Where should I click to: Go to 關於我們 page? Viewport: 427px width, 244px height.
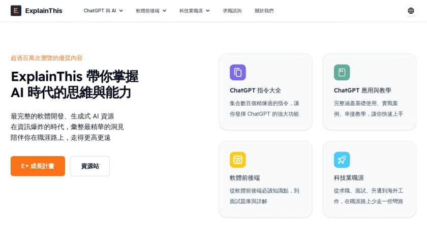click(x=264, y=11)
